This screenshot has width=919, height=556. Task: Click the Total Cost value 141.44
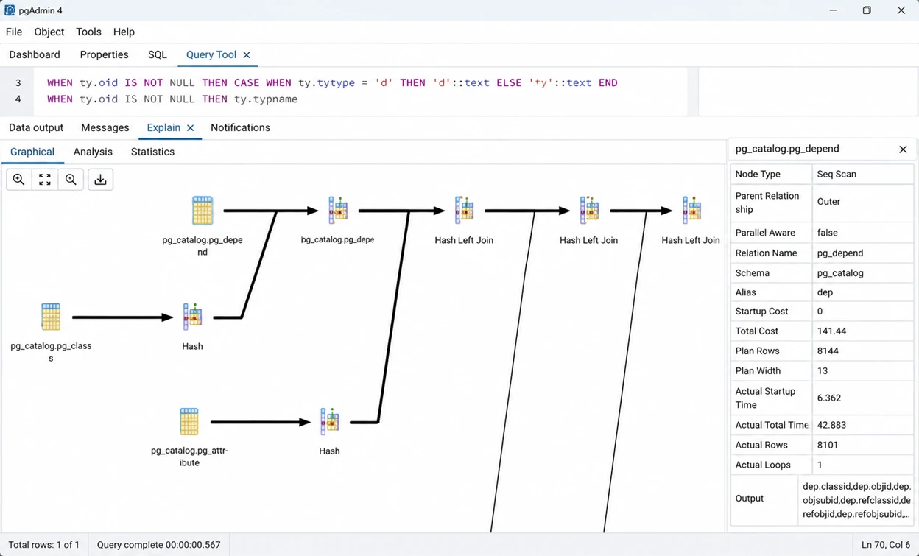coord(831,331)
